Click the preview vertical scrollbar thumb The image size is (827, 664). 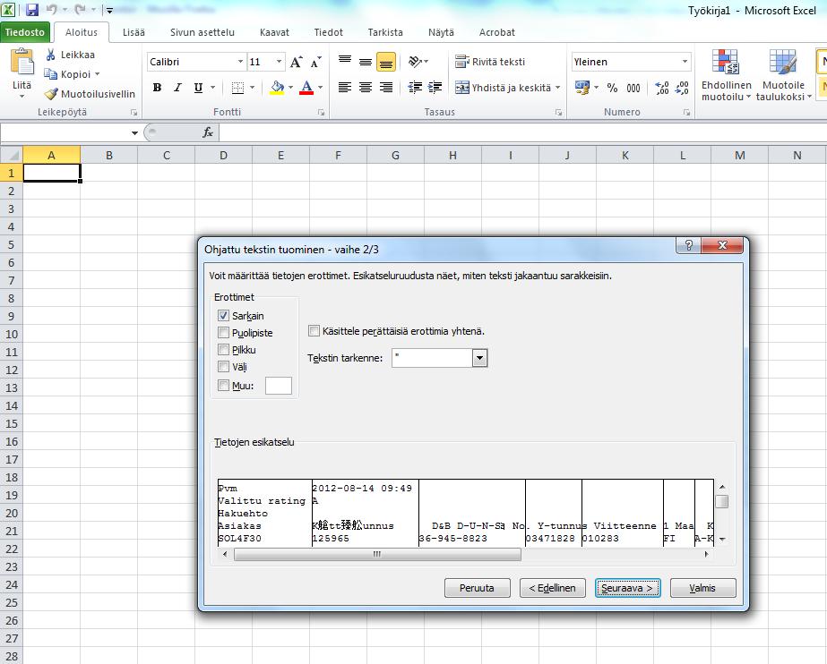click(722, 501)
